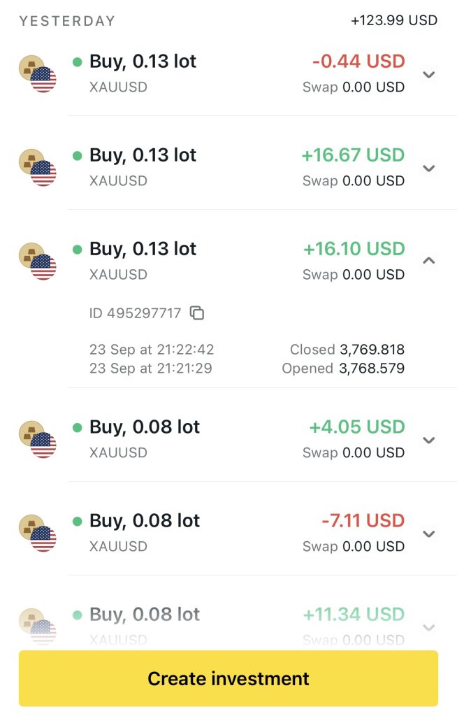457x716 pixels.
Task: Copy trade ID 495297717 with the copy icon
Action: [198, 313]
